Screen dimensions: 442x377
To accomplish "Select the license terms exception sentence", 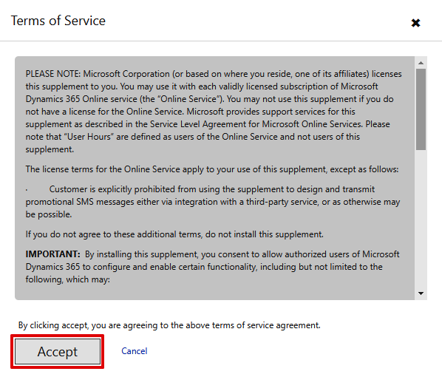I will pyautogui.click(x=212, y=169).
